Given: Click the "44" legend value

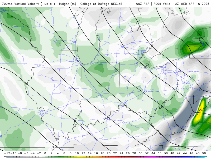Looking at the screenshot, I should pos(185,153).
